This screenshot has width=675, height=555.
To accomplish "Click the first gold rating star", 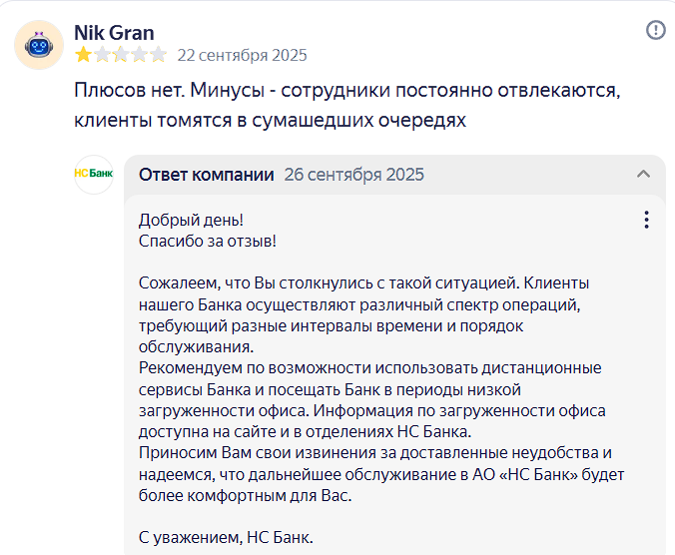I will point(83,55).
